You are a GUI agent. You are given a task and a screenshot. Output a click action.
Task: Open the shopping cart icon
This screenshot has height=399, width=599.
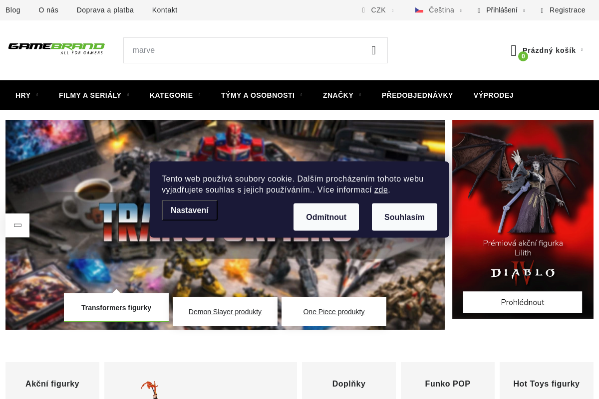point(514,50)
